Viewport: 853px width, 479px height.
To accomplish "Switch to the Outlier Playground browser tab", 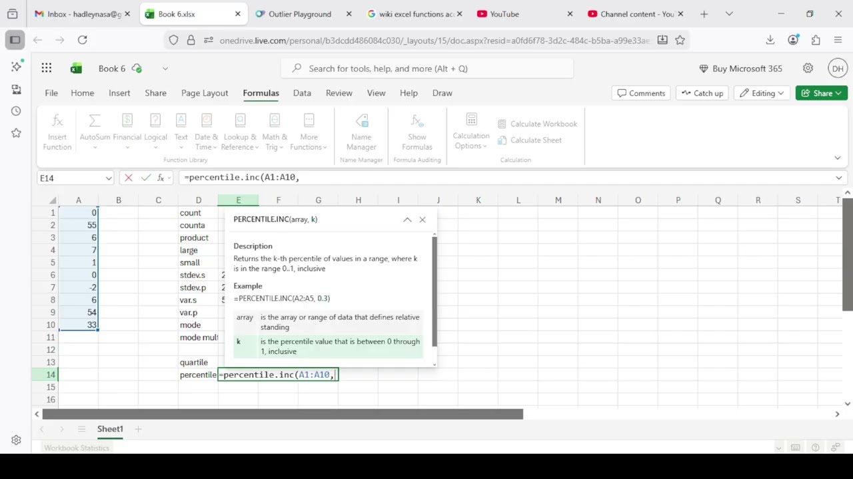I will point(302,14).
